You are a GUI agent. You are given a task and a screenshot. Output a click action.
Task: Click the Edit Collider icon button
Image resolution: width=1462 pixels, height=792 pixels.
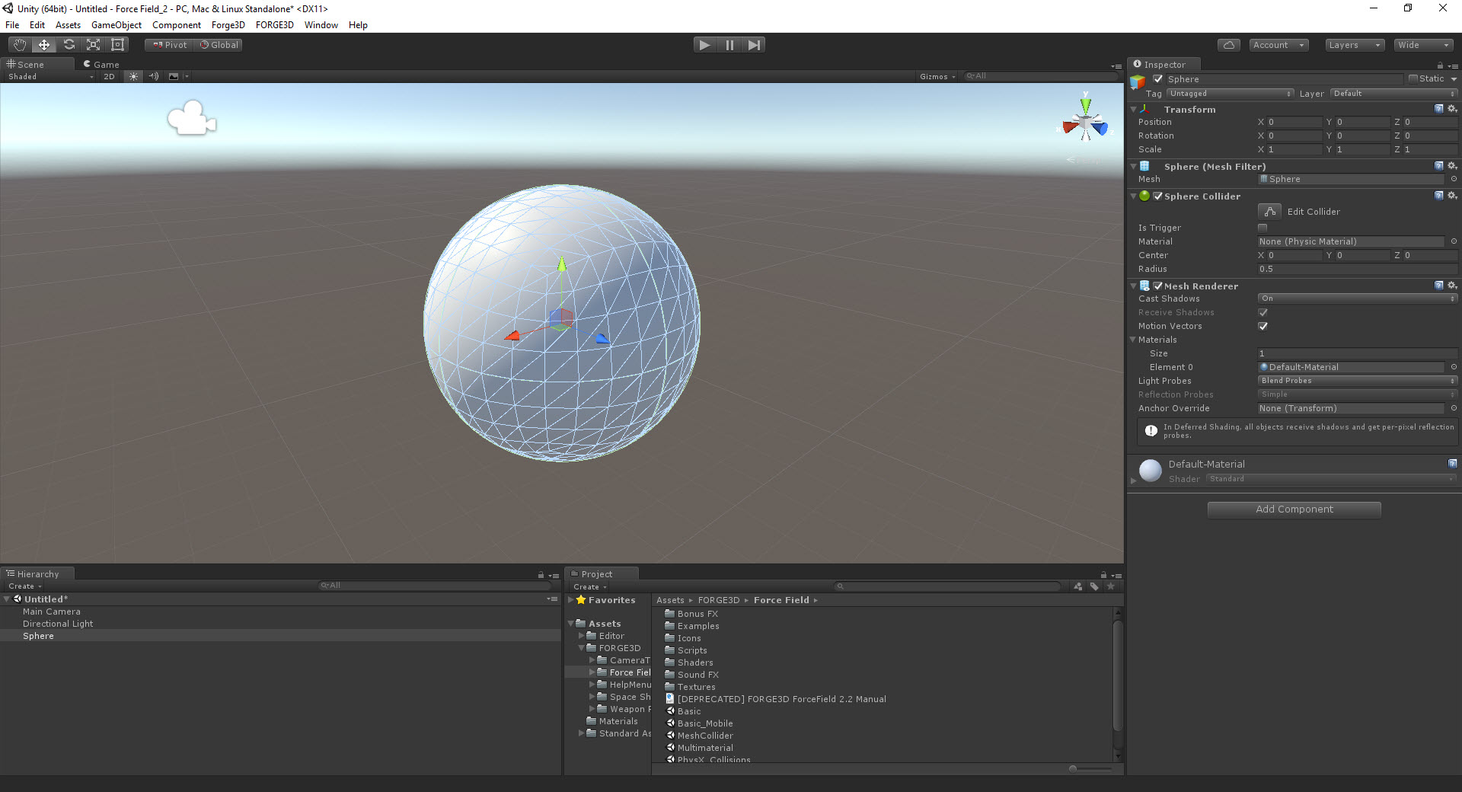[1269, 211]
